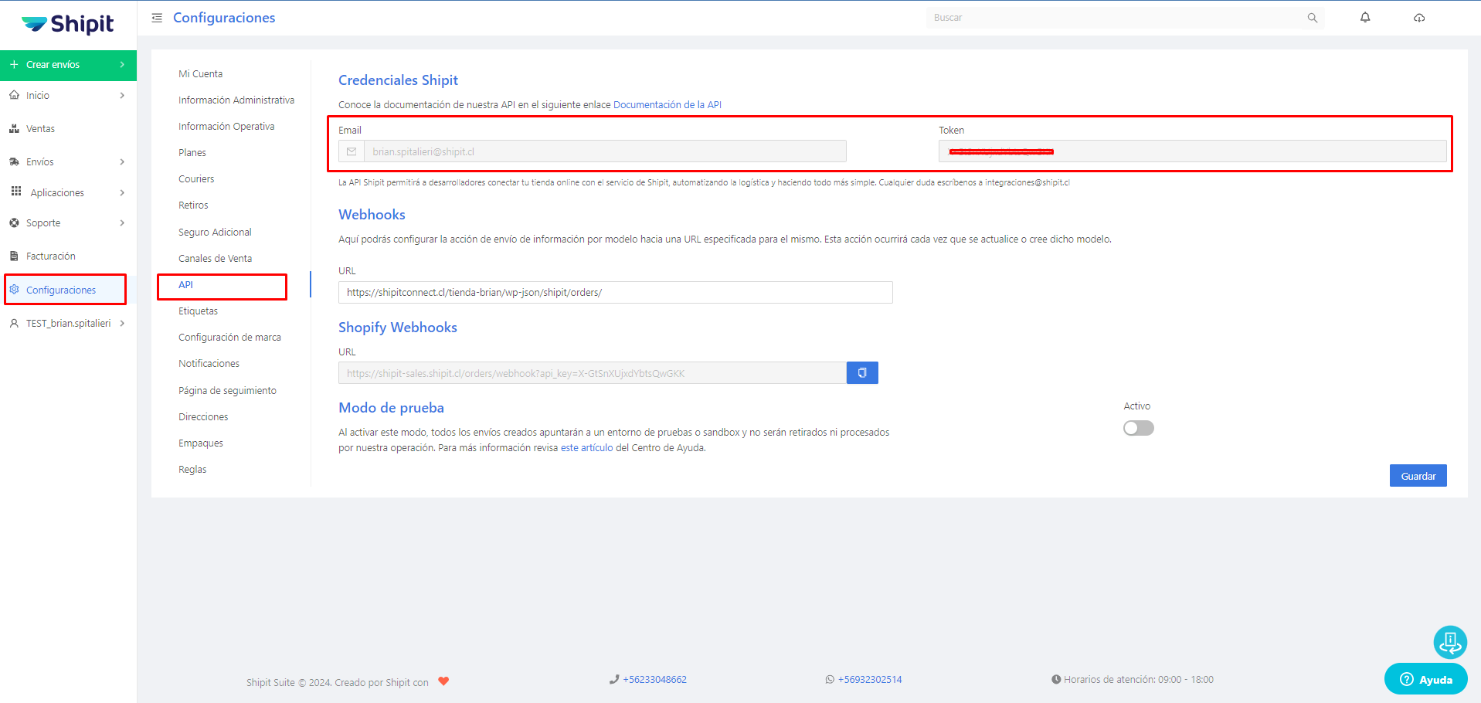Click the Token field

pos(1192,151)
